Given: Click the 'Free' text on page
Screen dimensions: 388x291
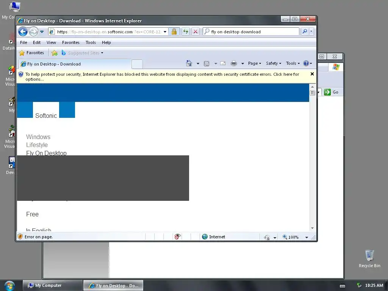Looking at the screenshot, I should click(x=33, y=214).
